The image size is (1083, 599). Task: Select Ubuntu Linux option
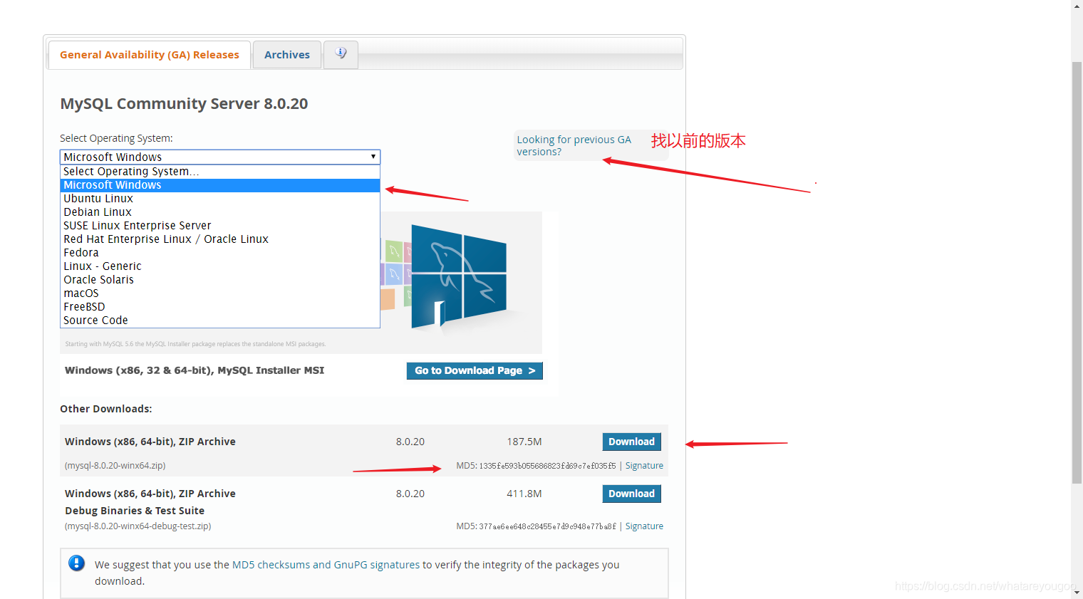(x=220, y=199)
